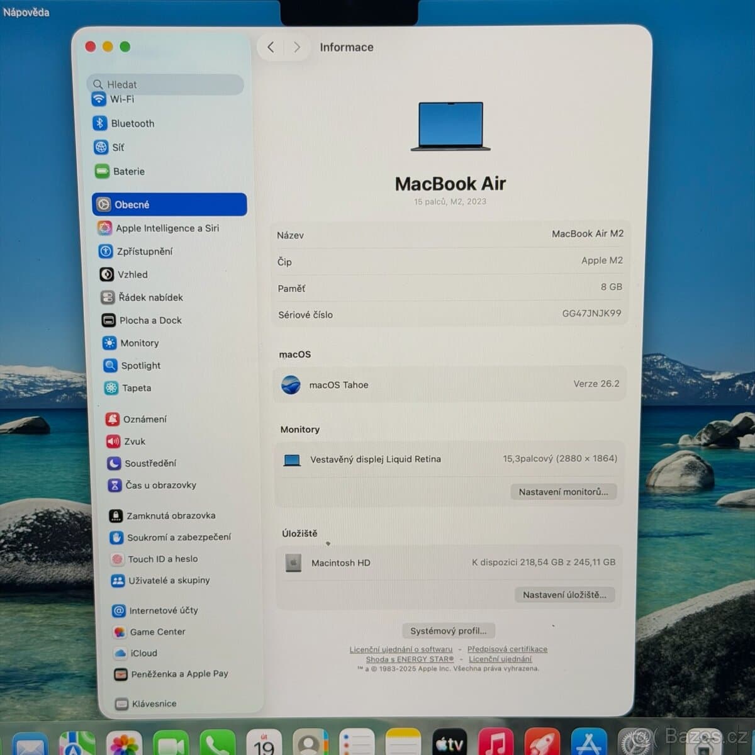Open the Licenční ujednání link

500,659
